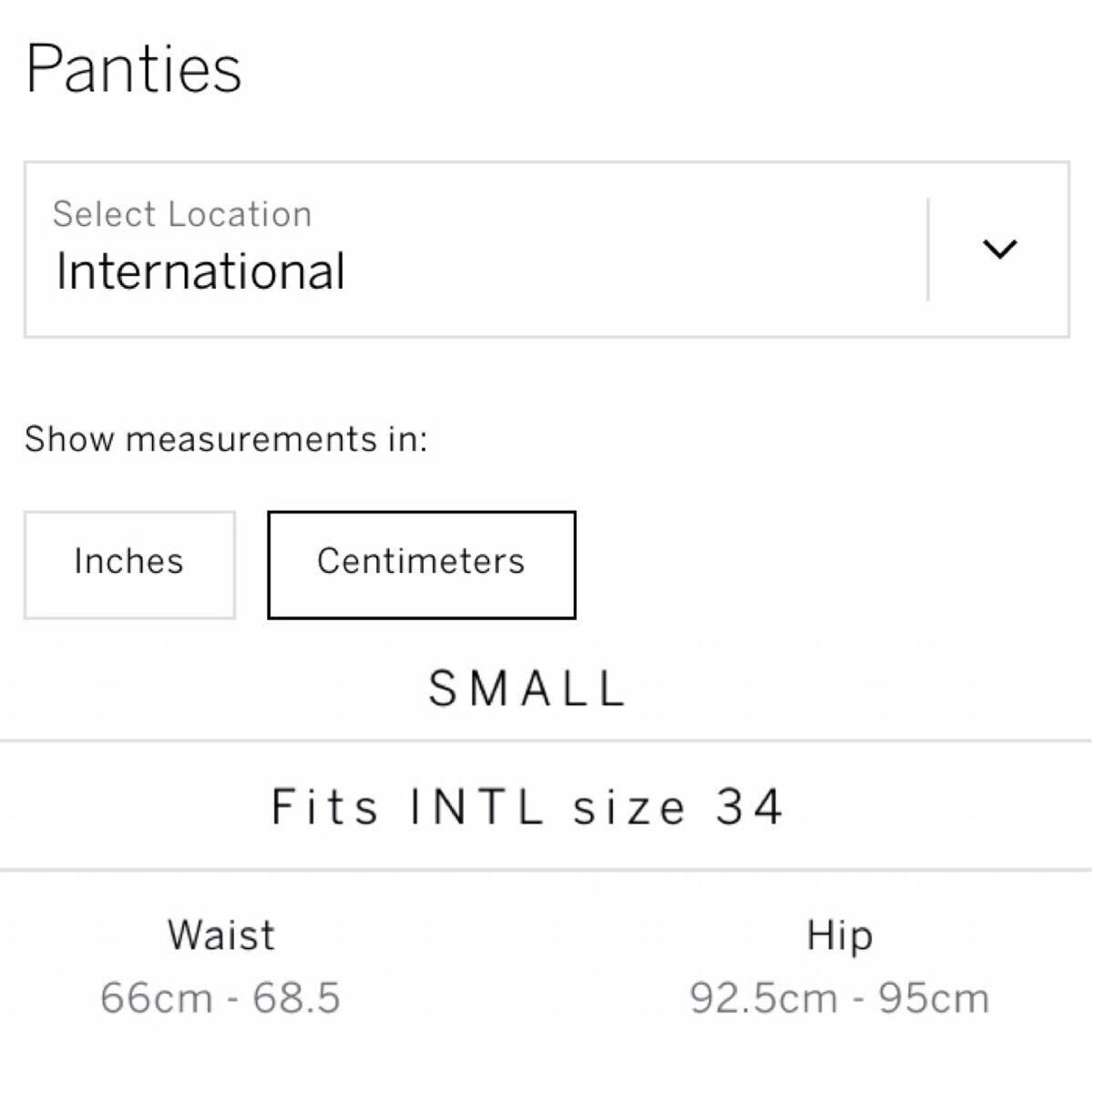The height and width of the screenshot is (1093, 1093).
Task: Click the Hip column label
Action: click(x=839, y=936)
